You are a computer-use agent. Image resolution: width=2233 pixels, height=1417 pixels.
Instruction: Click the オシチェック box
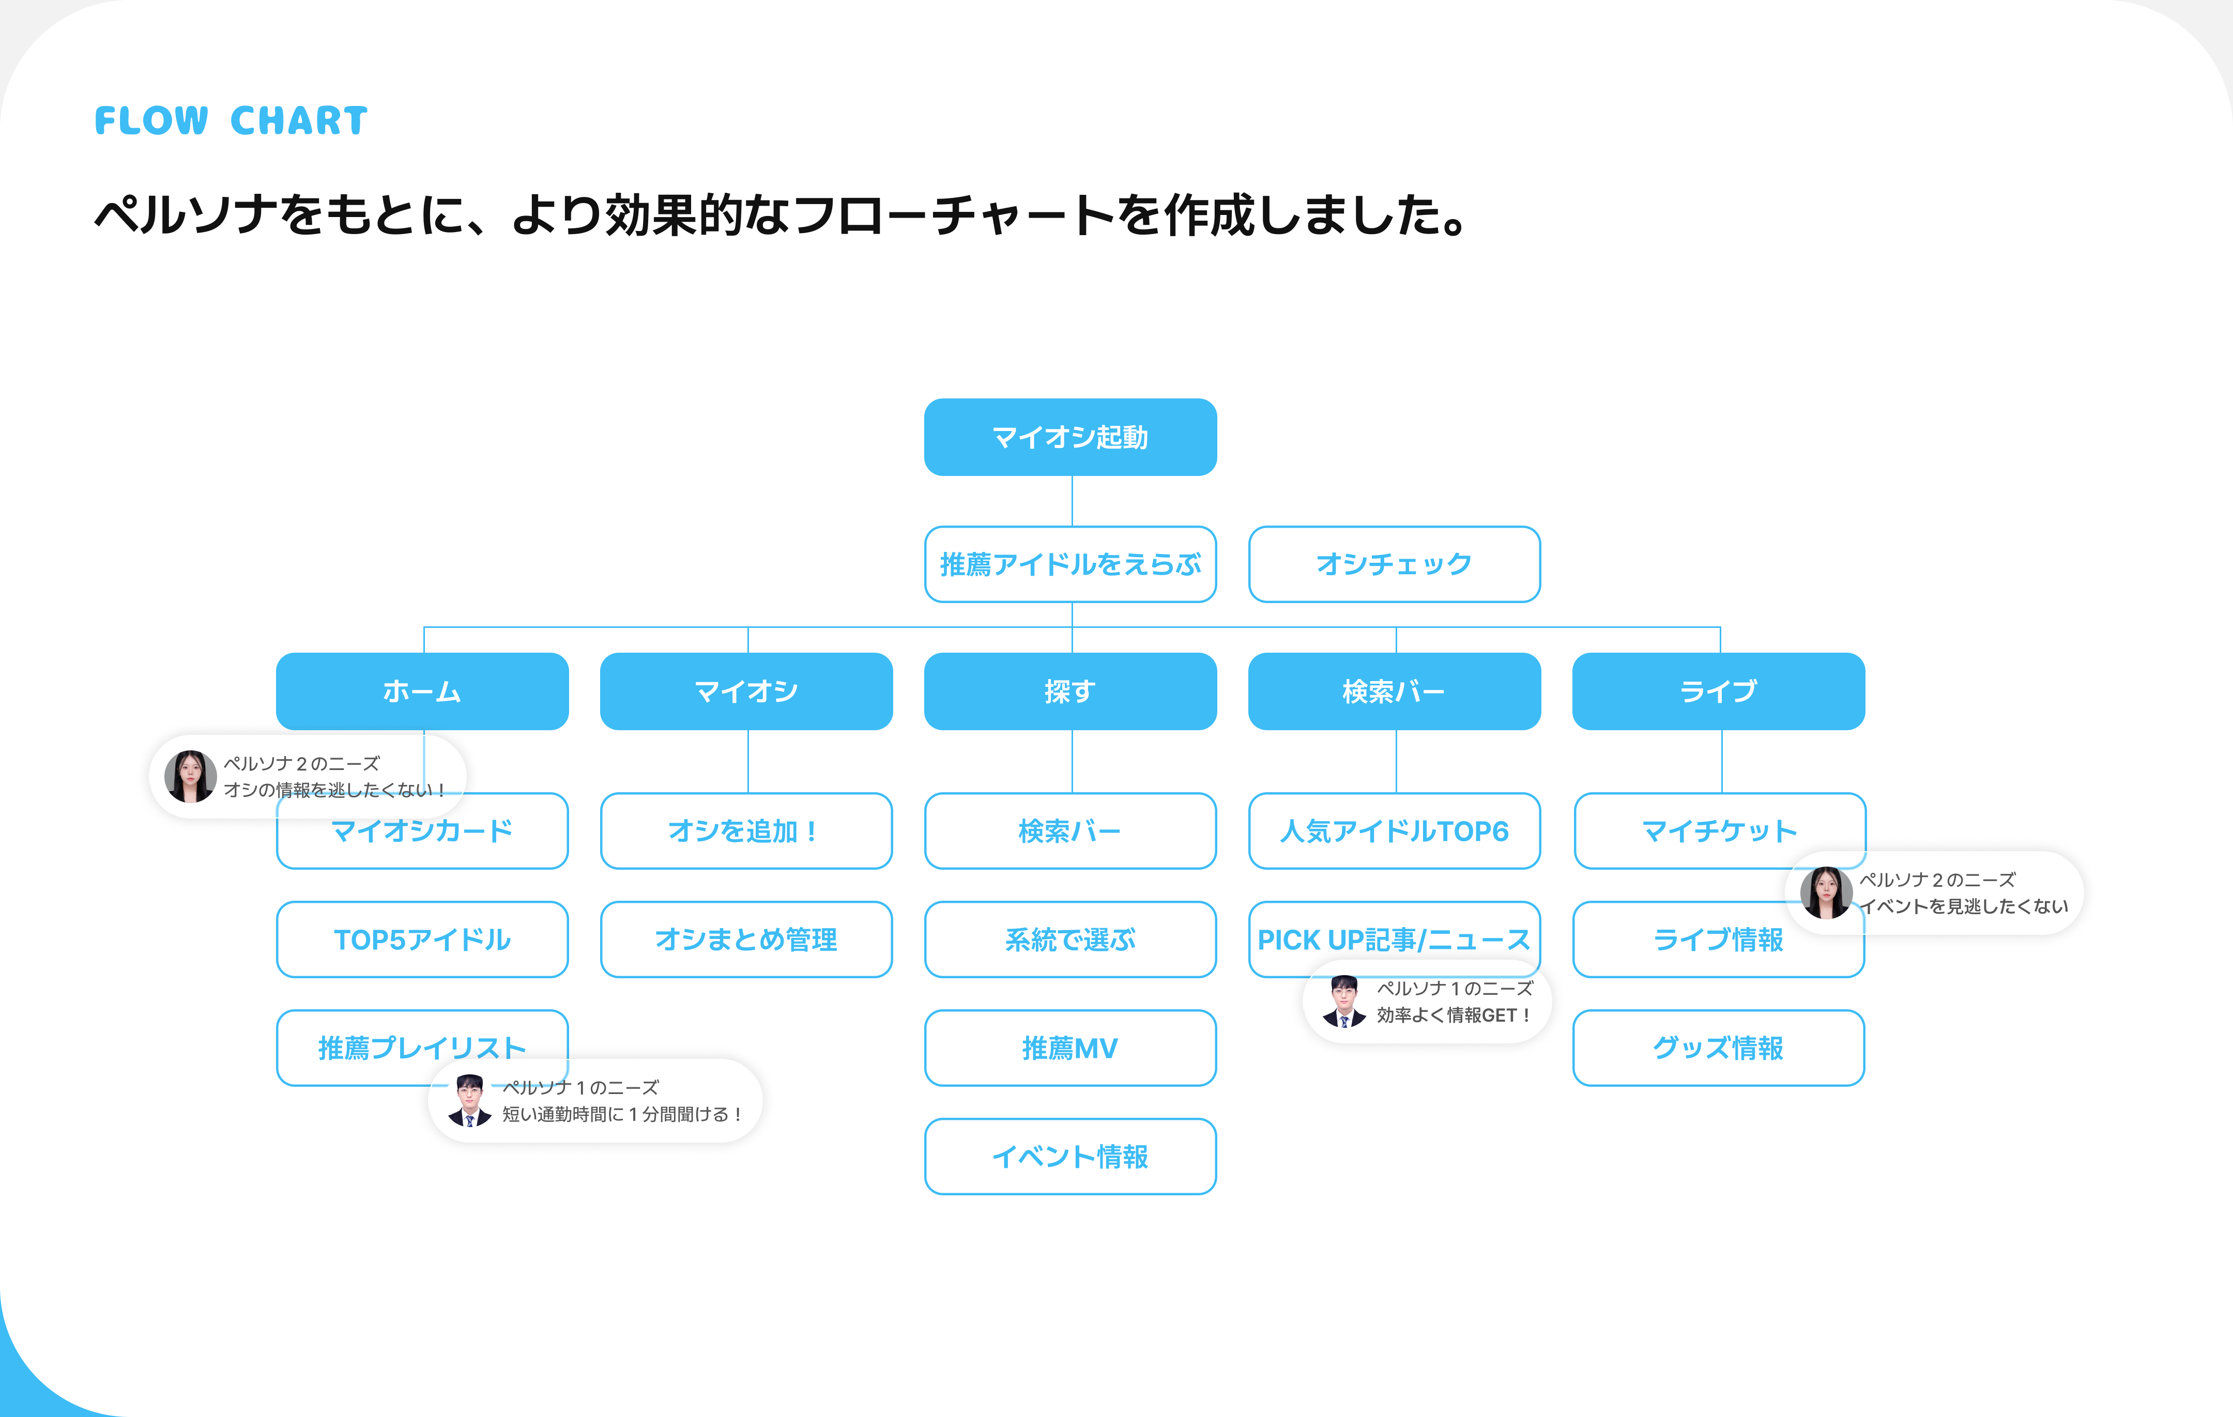pyautogui.click(x=1394, y=564)
